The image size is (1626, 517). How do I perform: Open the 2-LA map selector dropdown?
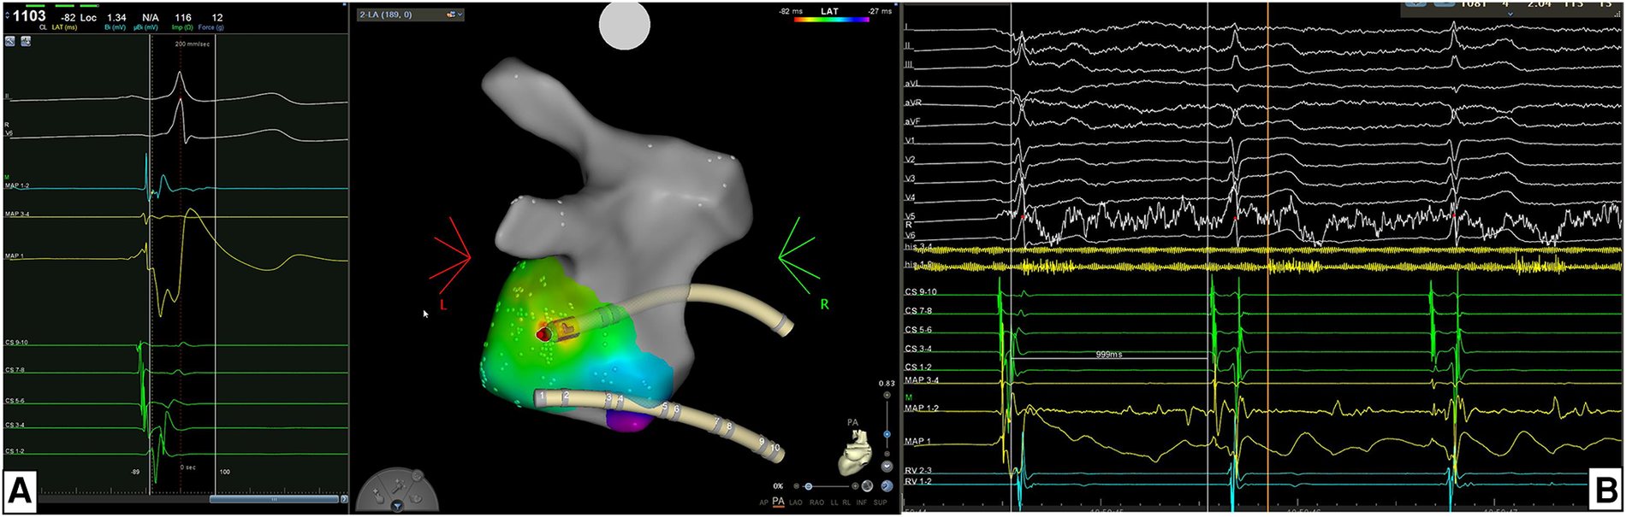coord(411,15)
